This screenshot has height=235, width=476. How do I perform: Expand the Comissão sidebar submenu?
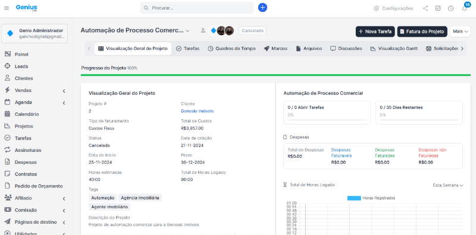point(64,211)
